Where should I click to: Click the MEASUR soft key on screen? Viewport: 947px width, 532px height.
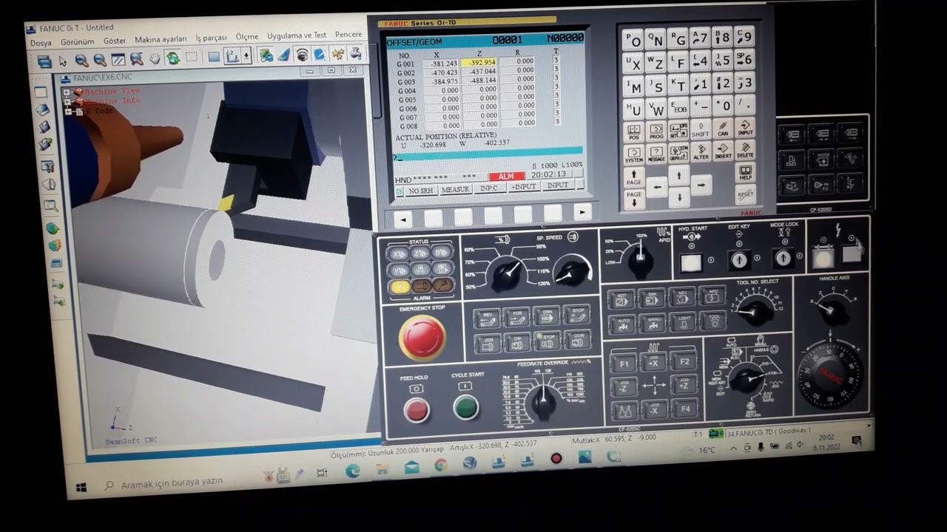[x=455, y=189]
